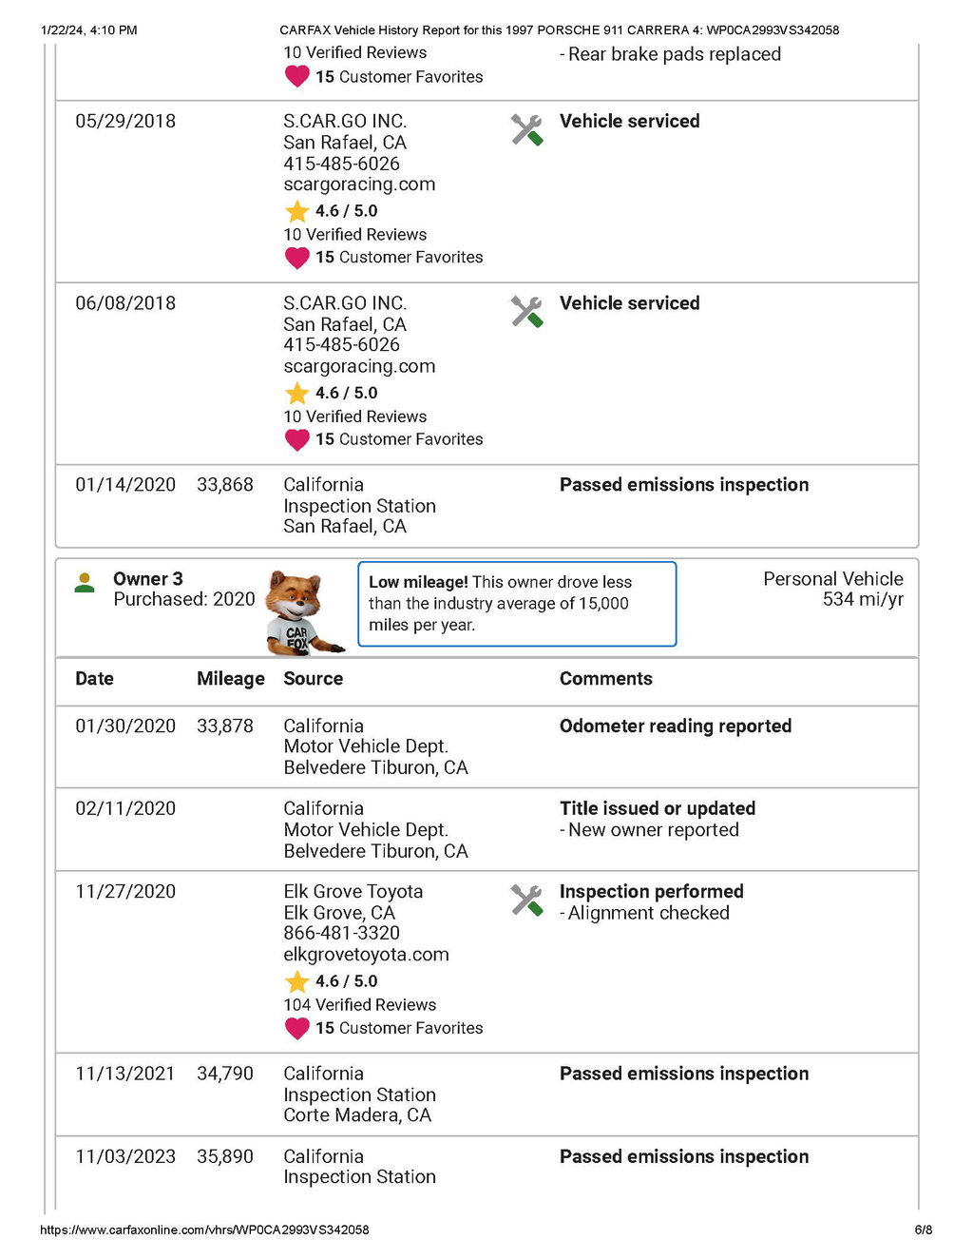This screenshot has height=1259, width=973.
Task: Click the heart icon in the 06/08/2018 entry
Action: 297,439
